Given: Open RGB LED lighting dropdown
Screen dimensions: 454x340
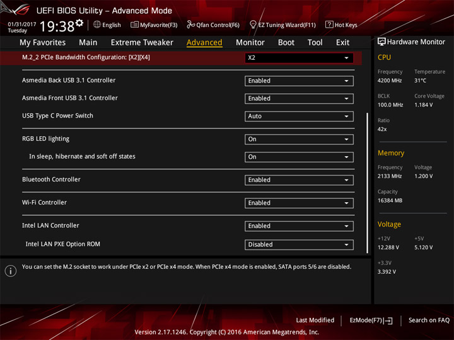Looking at the screenshot, I should [x=299, y=139].
